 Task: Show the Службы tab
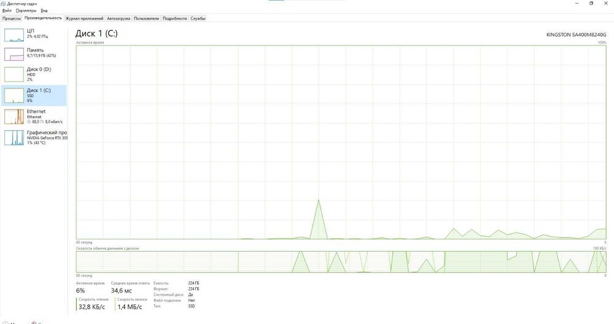tap(198, 18)
